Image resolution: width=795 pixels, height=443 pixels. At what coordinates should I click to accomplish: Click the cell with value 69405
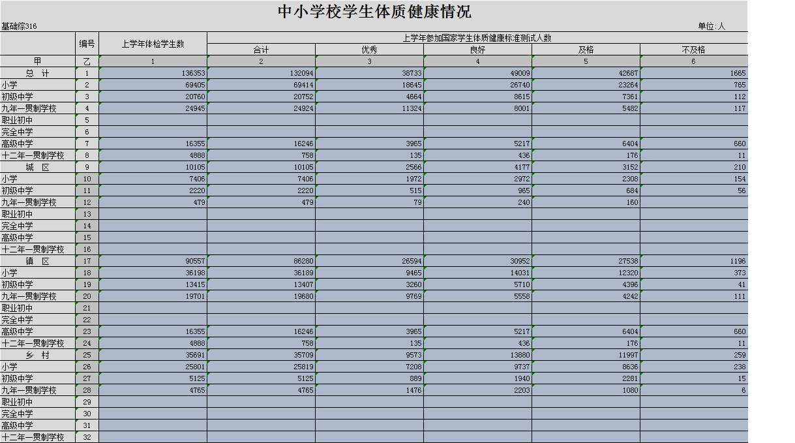coord(153,85)
